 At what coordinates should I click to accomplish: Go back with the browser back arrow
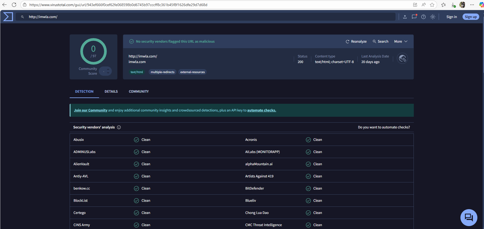pos(5,5)
